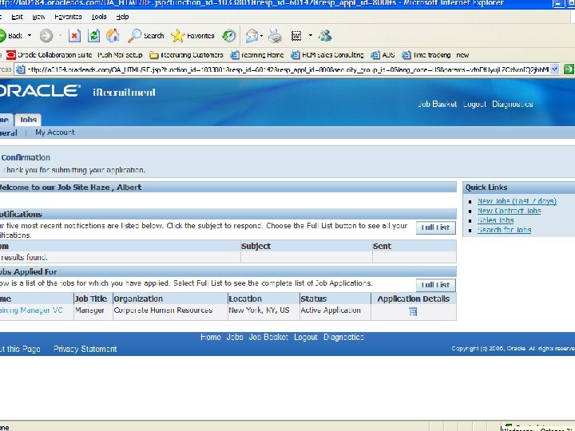The width and height of the screenshot is (575, 431).
Task: Click the browser Home icon
Action: [113, 36]
